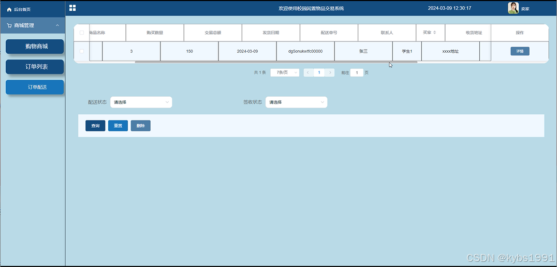Open the seller avatar picture

tap(514, 8)
